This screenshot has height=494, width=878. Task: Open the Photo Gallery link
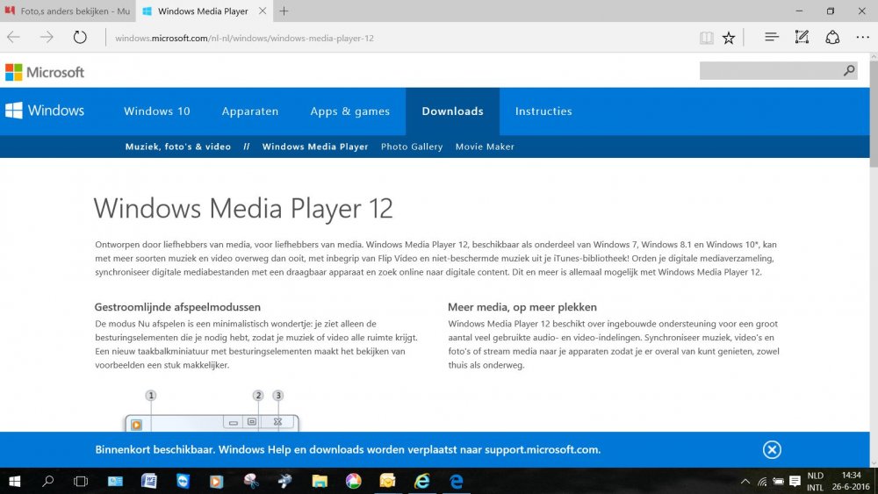pyautogui.click(x=412, y=147)
